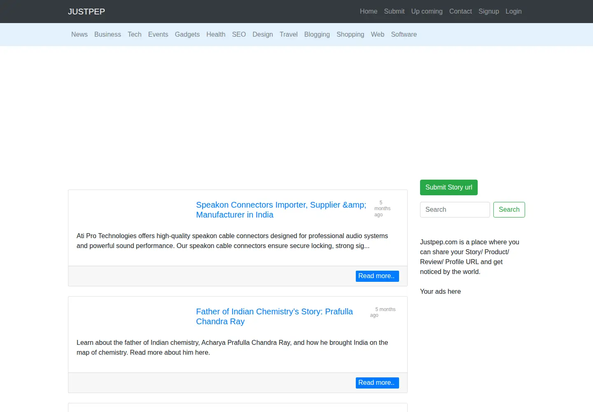The width and height of the screenshot is (593, 412).
Task: Show the Travel category
Action: (x=289, y=35)
